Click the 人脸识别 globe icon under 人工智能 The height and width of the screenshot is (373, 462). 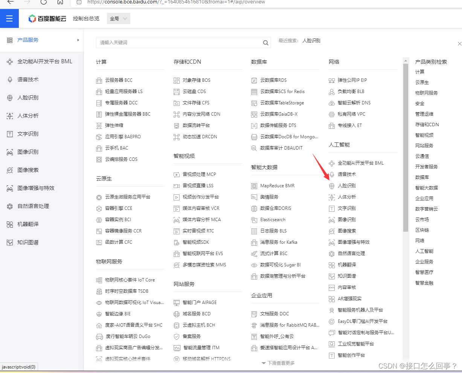point(332,186)
